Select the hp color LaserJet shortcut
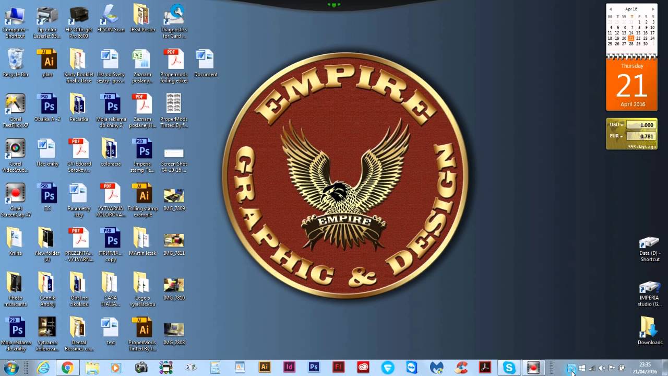Viewport: 668px width, 376px height. tap(47, 21)
